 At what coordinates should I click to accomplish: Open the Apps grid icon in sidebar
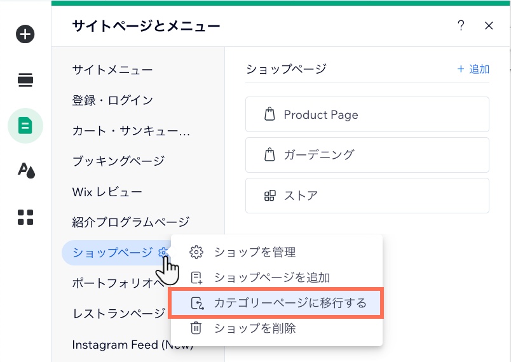click(25, 217)
